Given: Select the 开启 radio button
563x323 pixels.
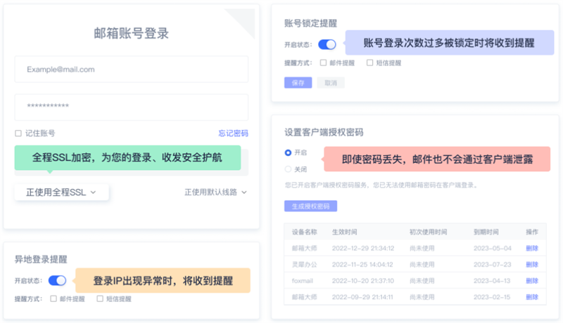Looking at the screenshot, I should (x=288, y=152).
